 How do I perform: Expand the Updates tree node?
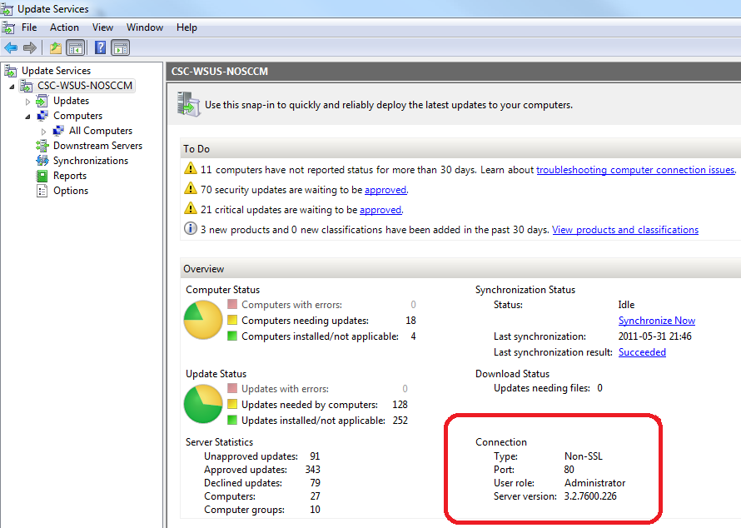[x=27, y=100]
